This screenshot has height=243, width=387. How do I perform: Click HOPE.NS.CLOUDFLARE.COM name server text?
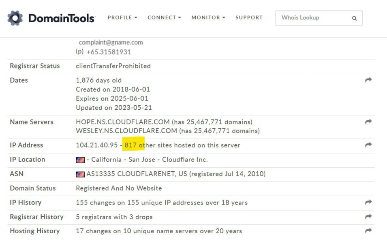pos(122,122)
